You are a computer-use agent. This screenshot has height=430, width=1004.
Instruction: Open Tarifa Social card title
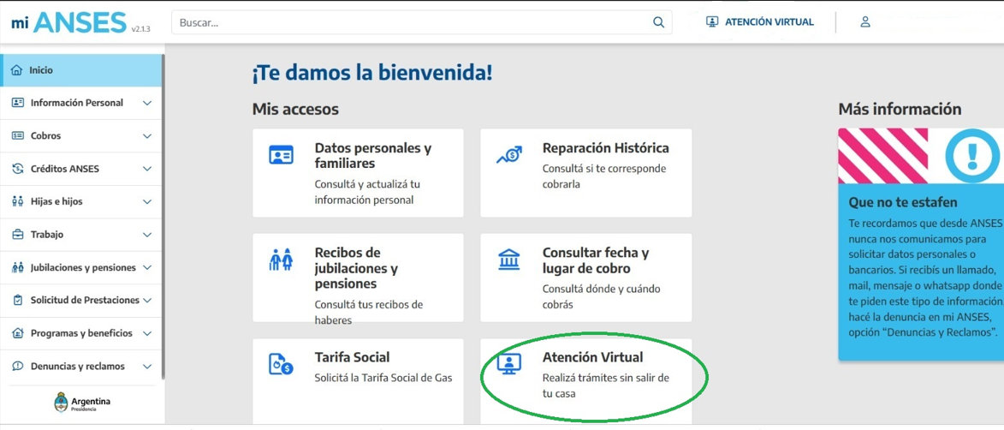click(352, 357)
